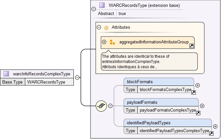Screen dimensions: 221x139
Task: Click the Abstract label
Action: click(x=106, y=14)
